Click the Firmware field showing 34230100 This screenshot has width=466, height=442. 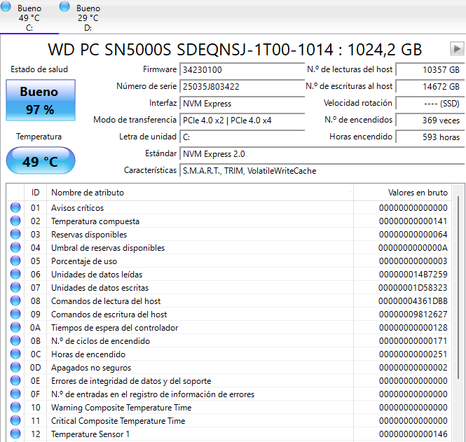coord(231,70)
